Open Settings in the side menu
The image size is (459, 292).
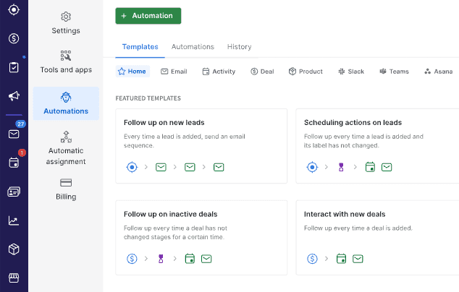pos(66,23)
